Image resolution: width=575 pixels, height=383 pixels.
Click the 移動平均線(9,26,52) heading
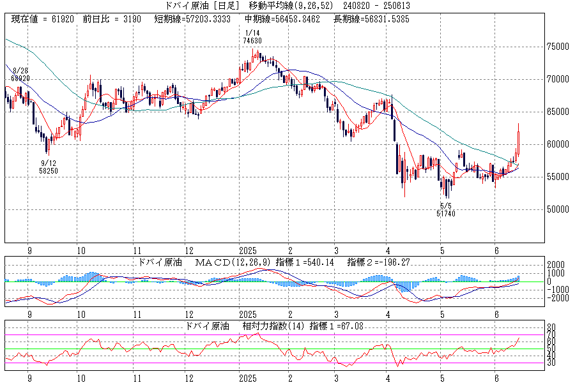coord(290,6)
